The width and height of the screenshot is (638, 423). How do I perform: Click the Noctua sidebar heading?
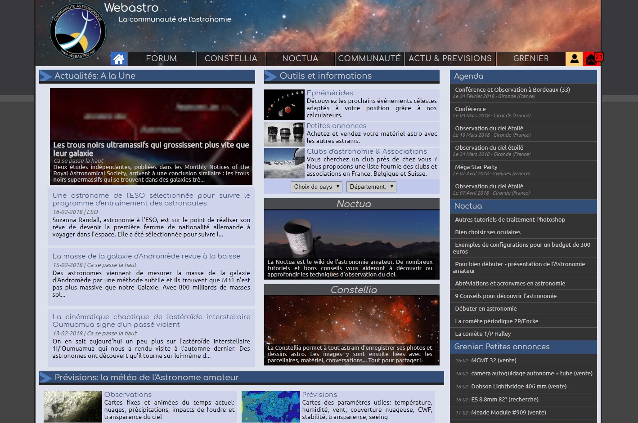coord(523,206)
